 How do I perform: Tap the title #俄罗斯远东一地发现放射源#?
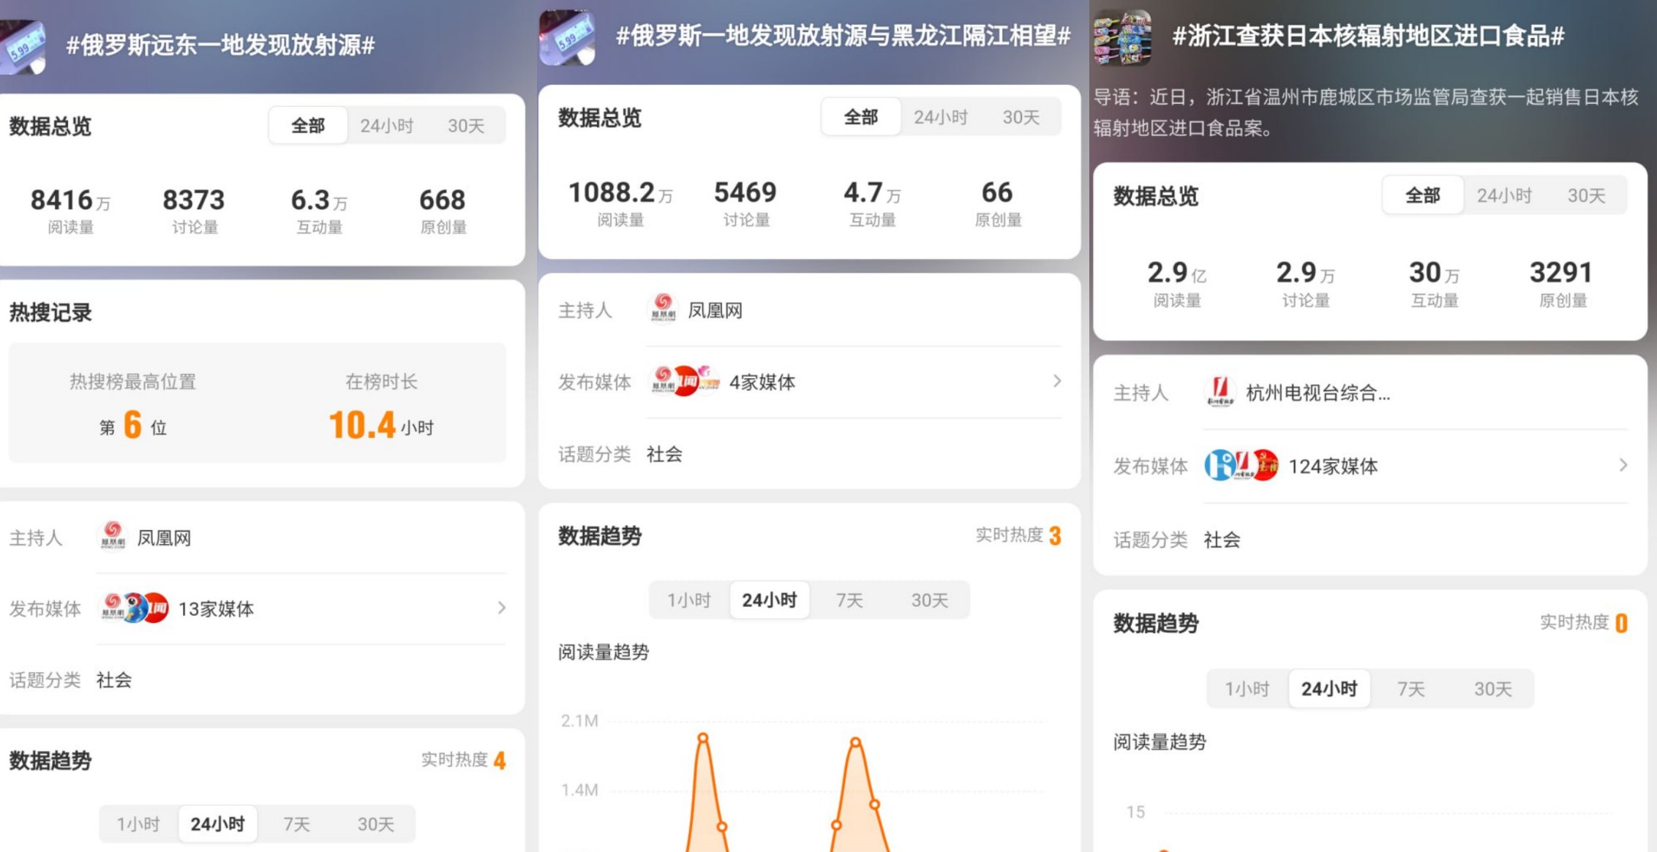click(220, 45)
